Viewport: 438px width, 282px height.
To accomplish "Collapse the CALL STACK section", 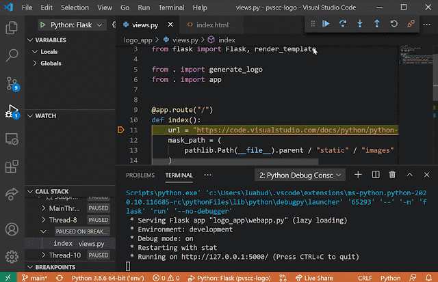I will coord(30,192).
